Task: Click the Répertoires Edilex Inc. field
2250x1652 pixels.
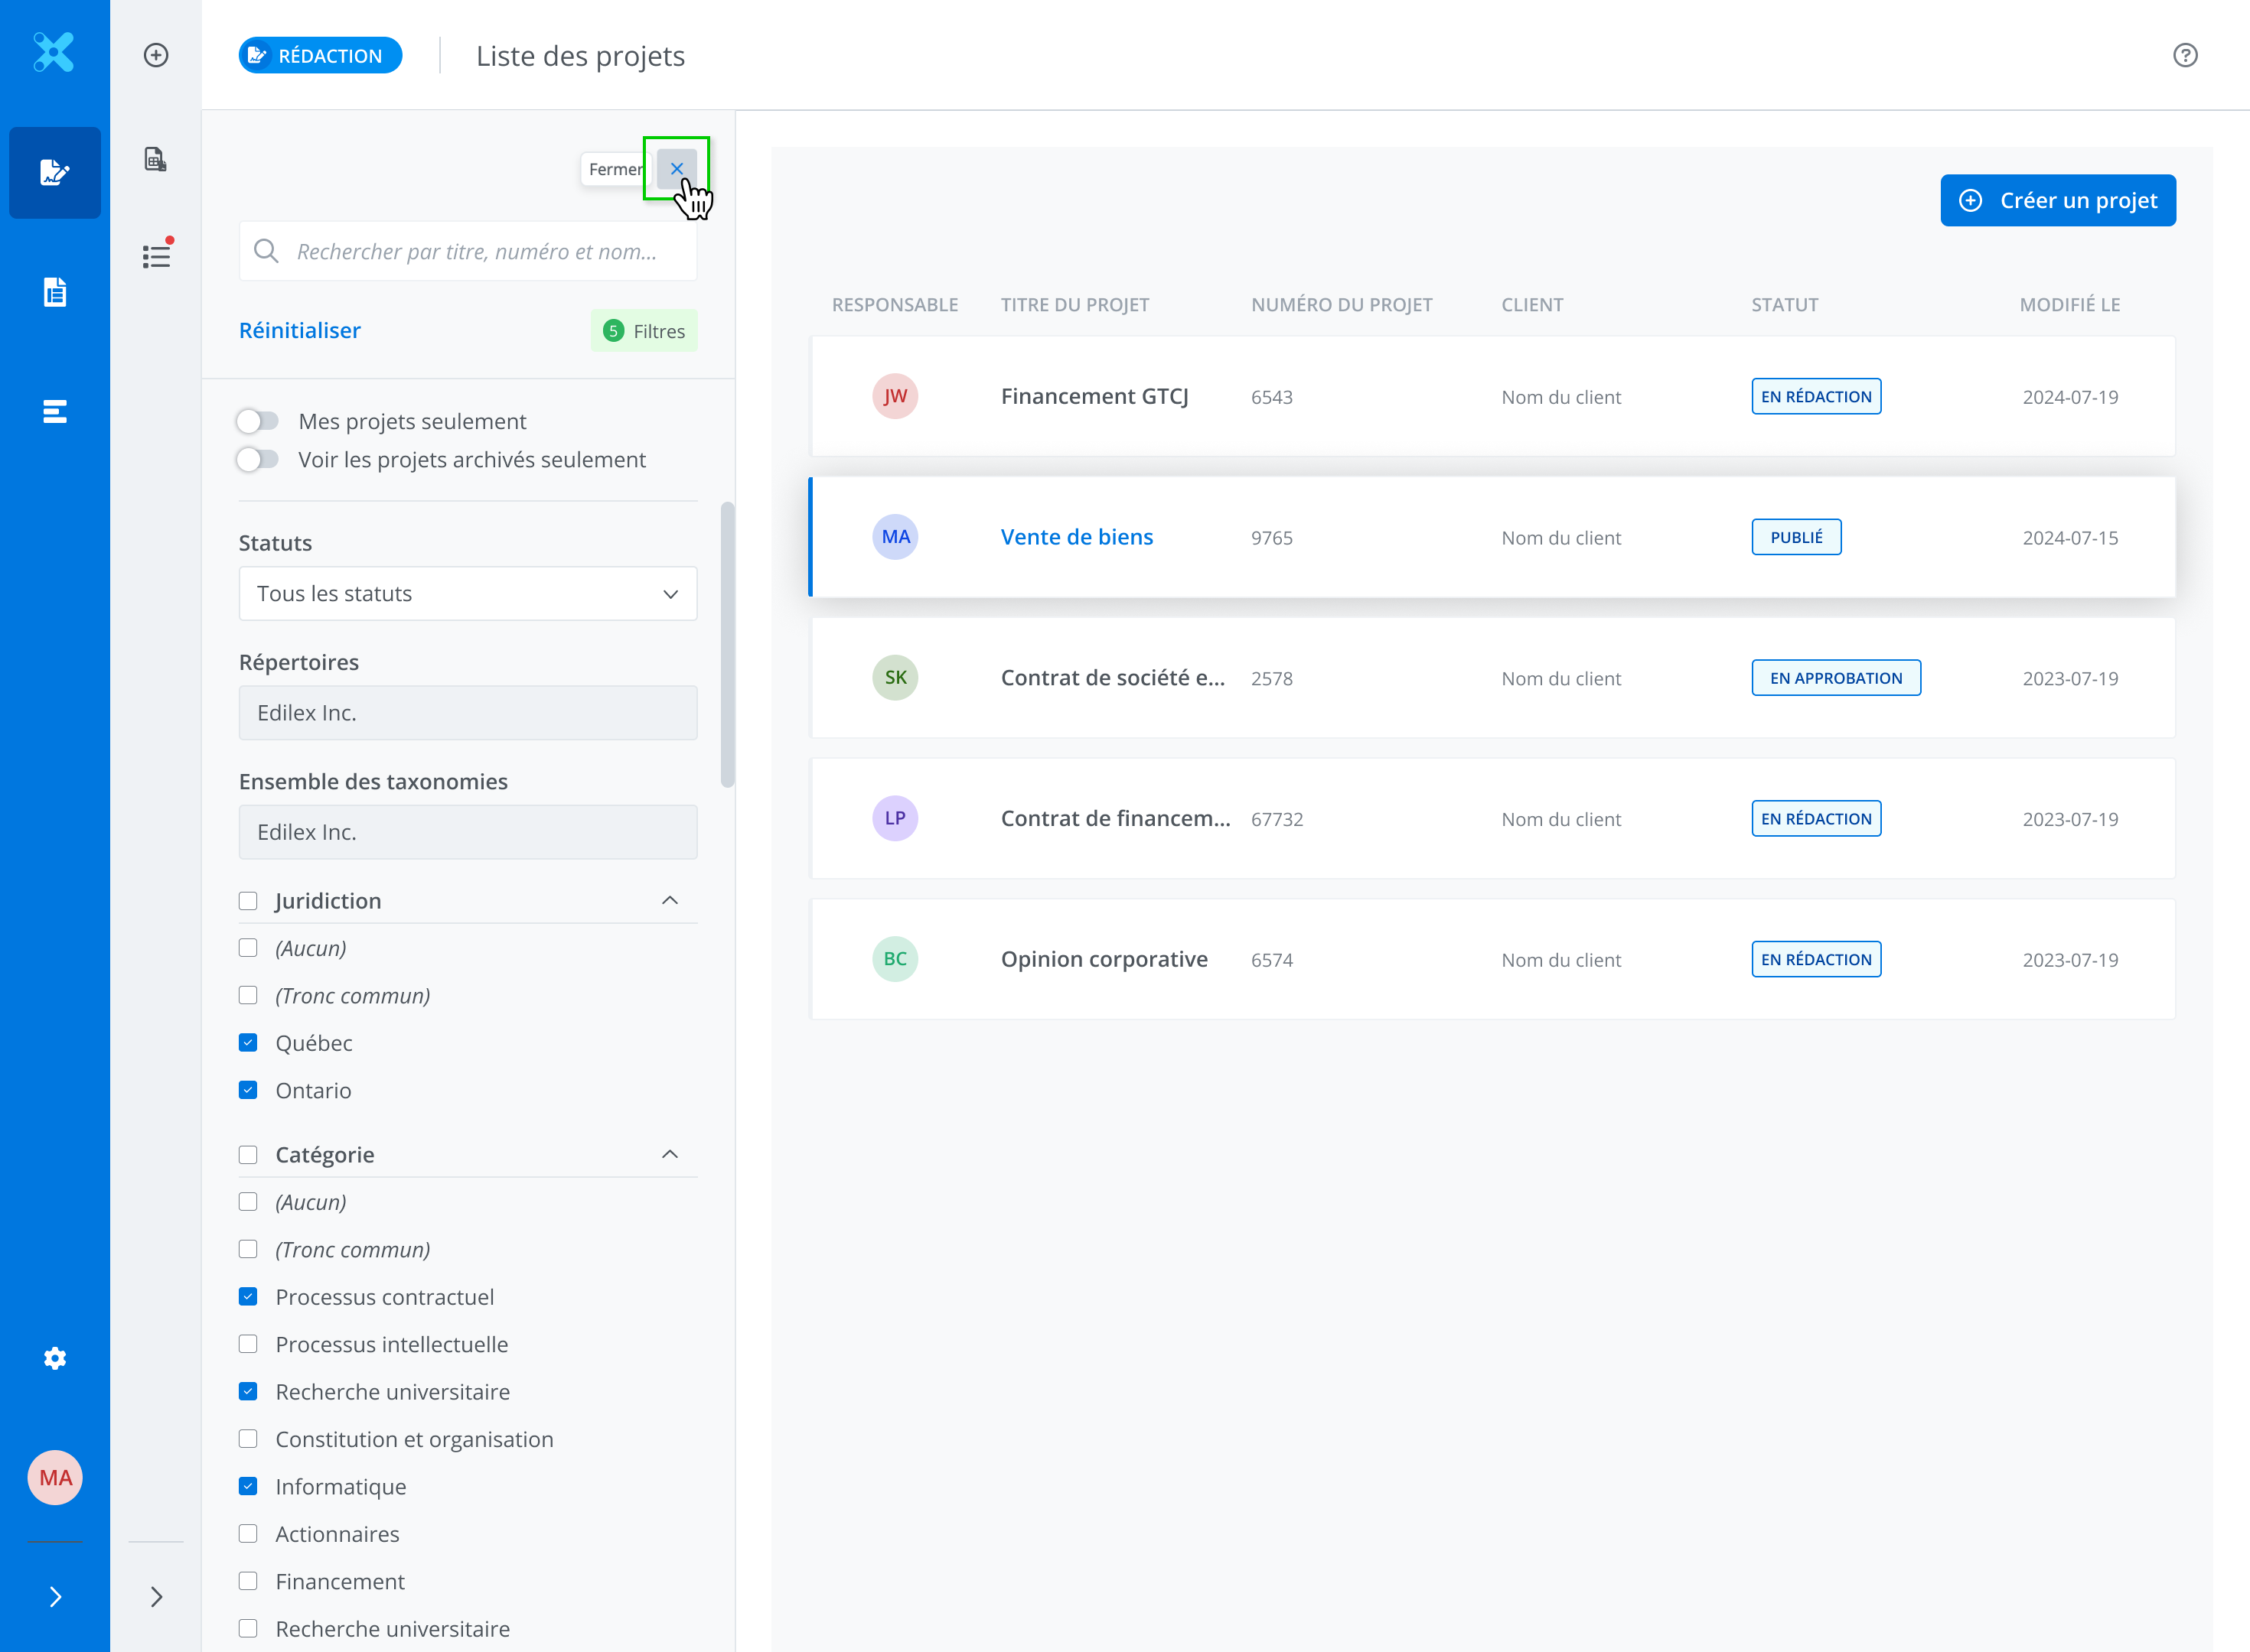Action: (x=468, y=712)
